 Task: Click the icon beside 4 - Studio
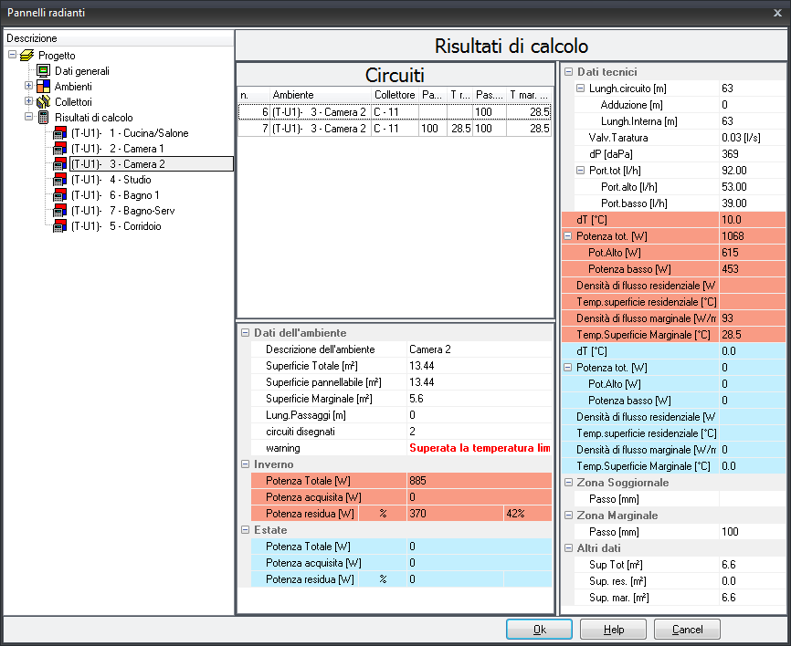pyautogui.click(x=59, y=180)
